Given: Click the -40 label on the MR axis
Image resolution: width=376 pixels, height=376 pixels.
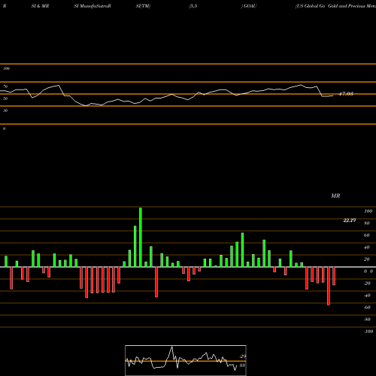Looking at the screenshot, I should coord(367,296).
